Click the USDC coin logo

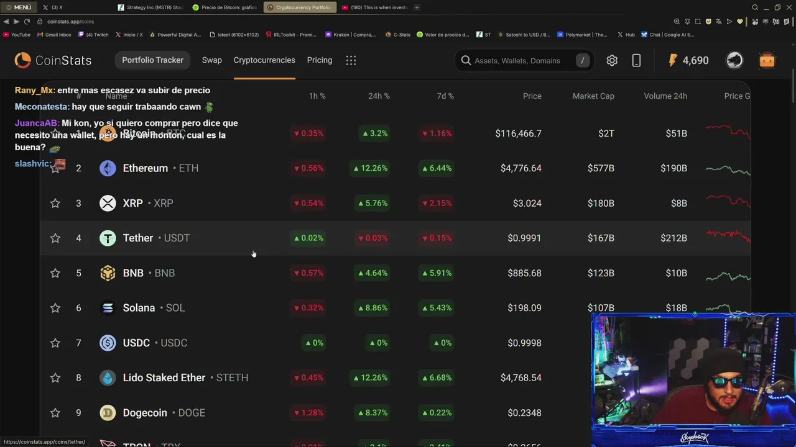(108, 343)
